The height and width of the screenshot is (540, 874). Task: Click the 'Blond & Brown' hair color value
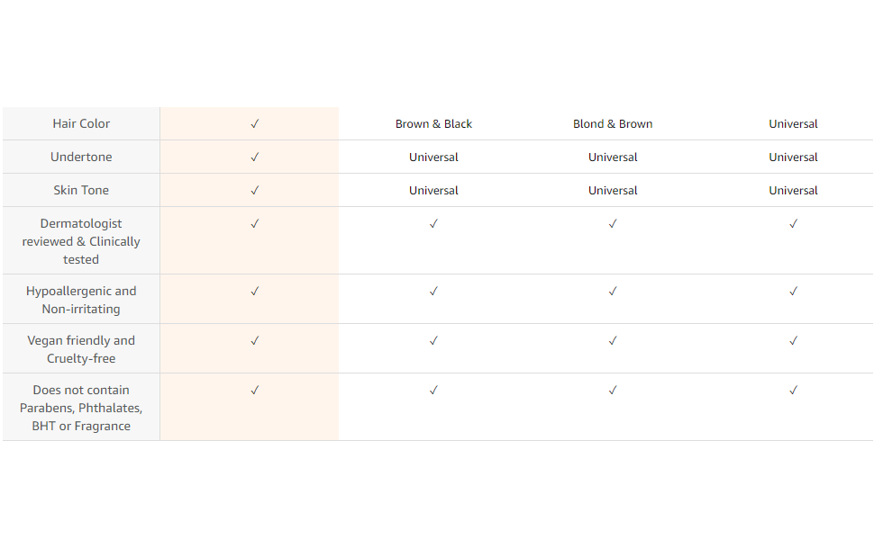coord(613,124)
